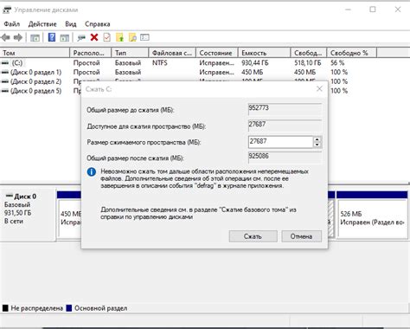The width and height of the screenshot is (410, 329).
Task: Click the 450 МБ capacity cell in table
Action: pos(252,72)
